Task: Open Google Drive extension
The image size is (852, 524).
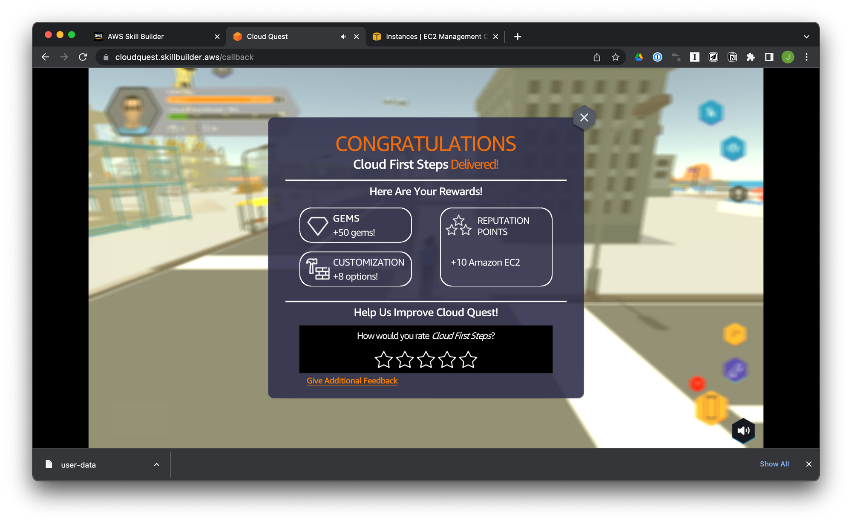Action: [x=639, y=57]
